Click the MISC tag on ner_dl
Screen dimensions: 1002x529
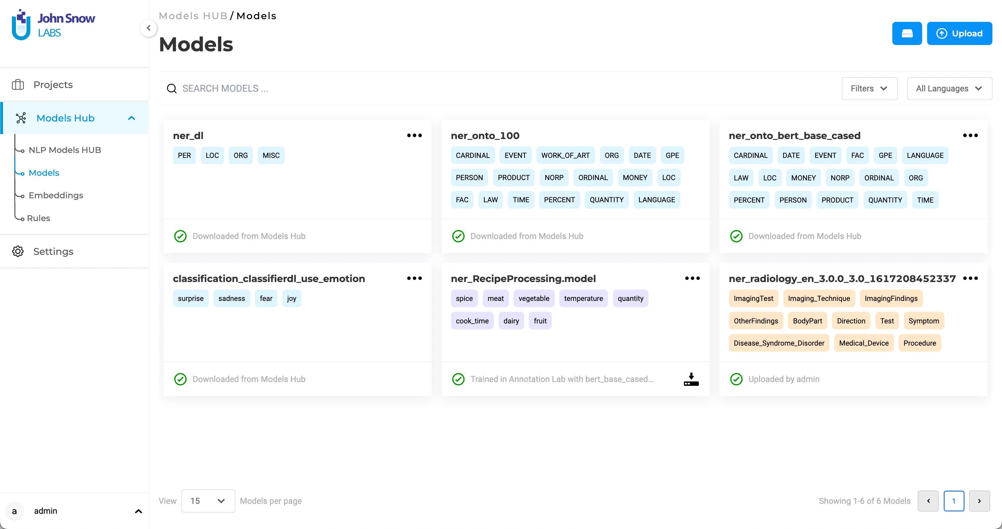coord(271,156)
